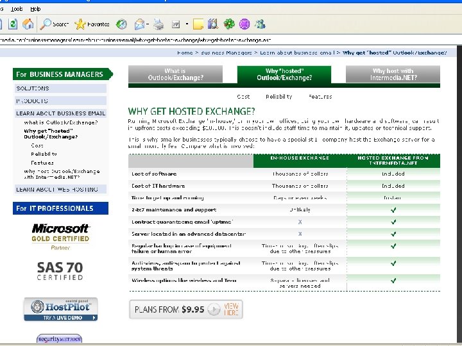Click the Edit with Word icon
The width and height of the screenshot is (462, 346).
click(x=176, y=24)
